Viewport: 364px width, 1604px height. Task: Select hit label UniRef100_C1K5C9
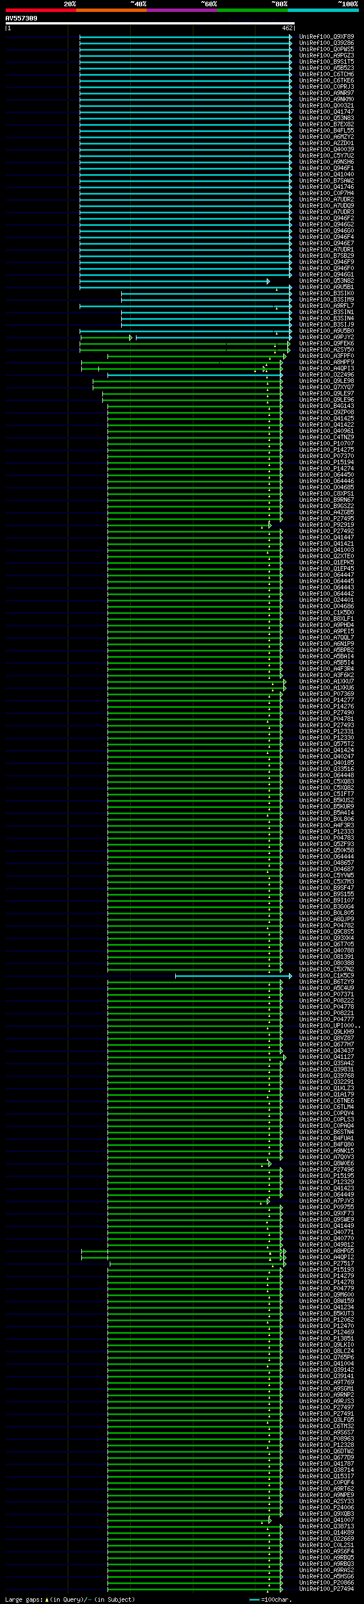pyautogui.click(x=326, y=976)
